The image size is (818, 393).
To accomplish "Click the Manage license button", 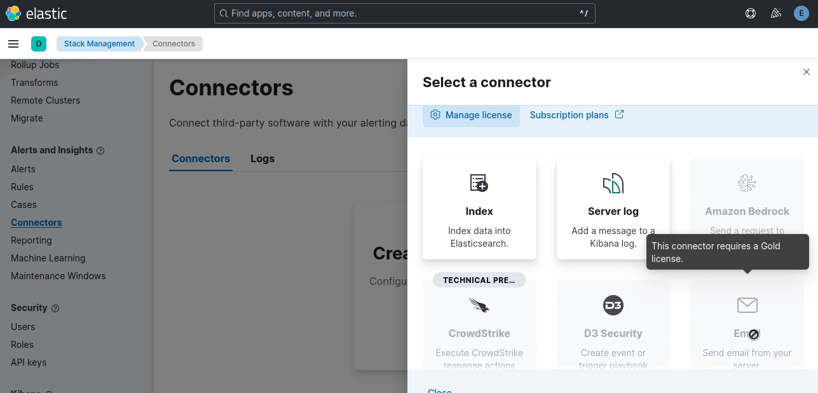I will [471, 115].
